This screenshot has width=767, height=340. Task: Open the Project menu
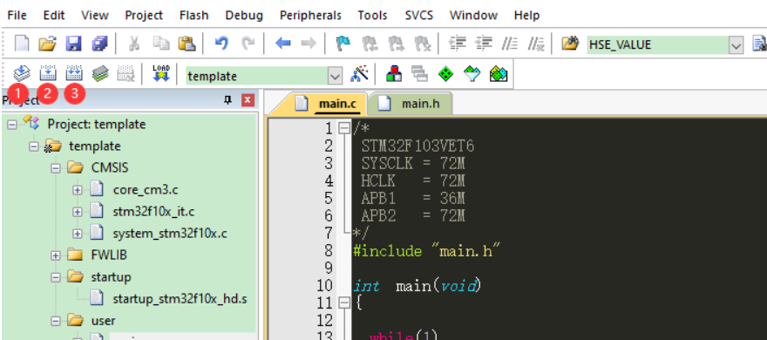tap(144, 15)
